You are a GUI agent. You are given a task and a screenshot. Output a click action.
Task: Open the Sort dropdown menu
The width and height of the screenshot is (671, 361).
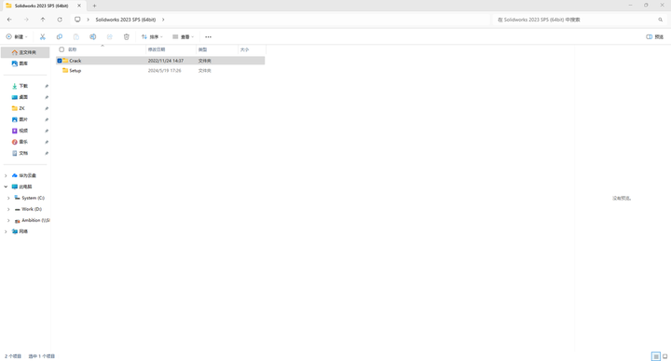point(152,36)
